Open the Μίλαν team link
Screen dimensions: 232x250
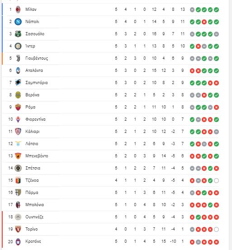pyautogui.click(x=31, y=9)
